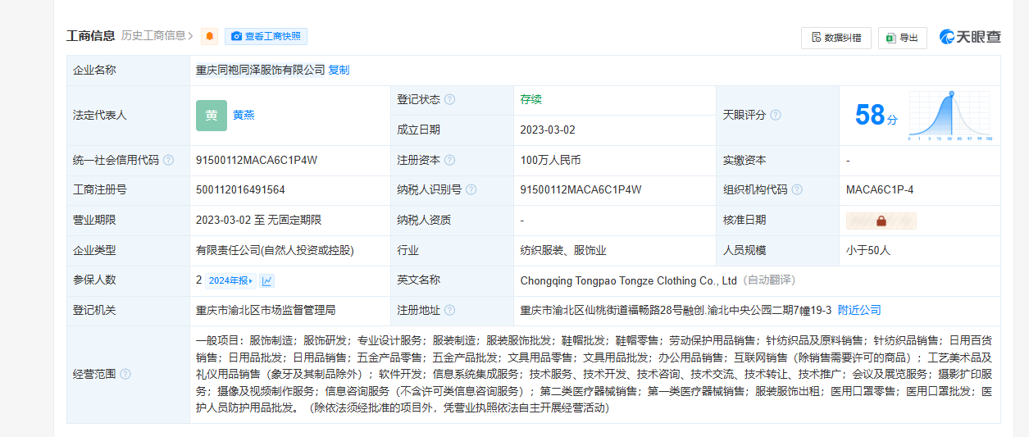The image size is (1029, 437).
Task: Click the 存续 status text
Action: tap(531, 99)
